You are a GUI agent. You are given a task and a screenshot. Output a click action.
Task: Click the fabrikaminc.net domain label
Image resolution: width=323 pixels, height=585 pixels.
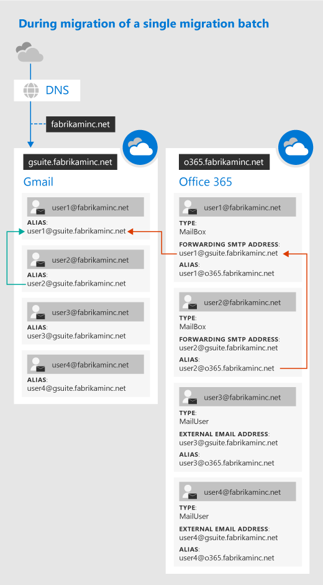81,124
